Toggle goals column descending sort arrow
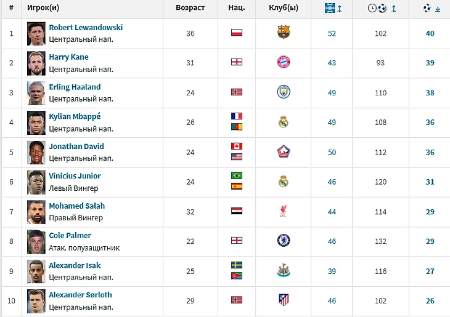 coord(438,9)
